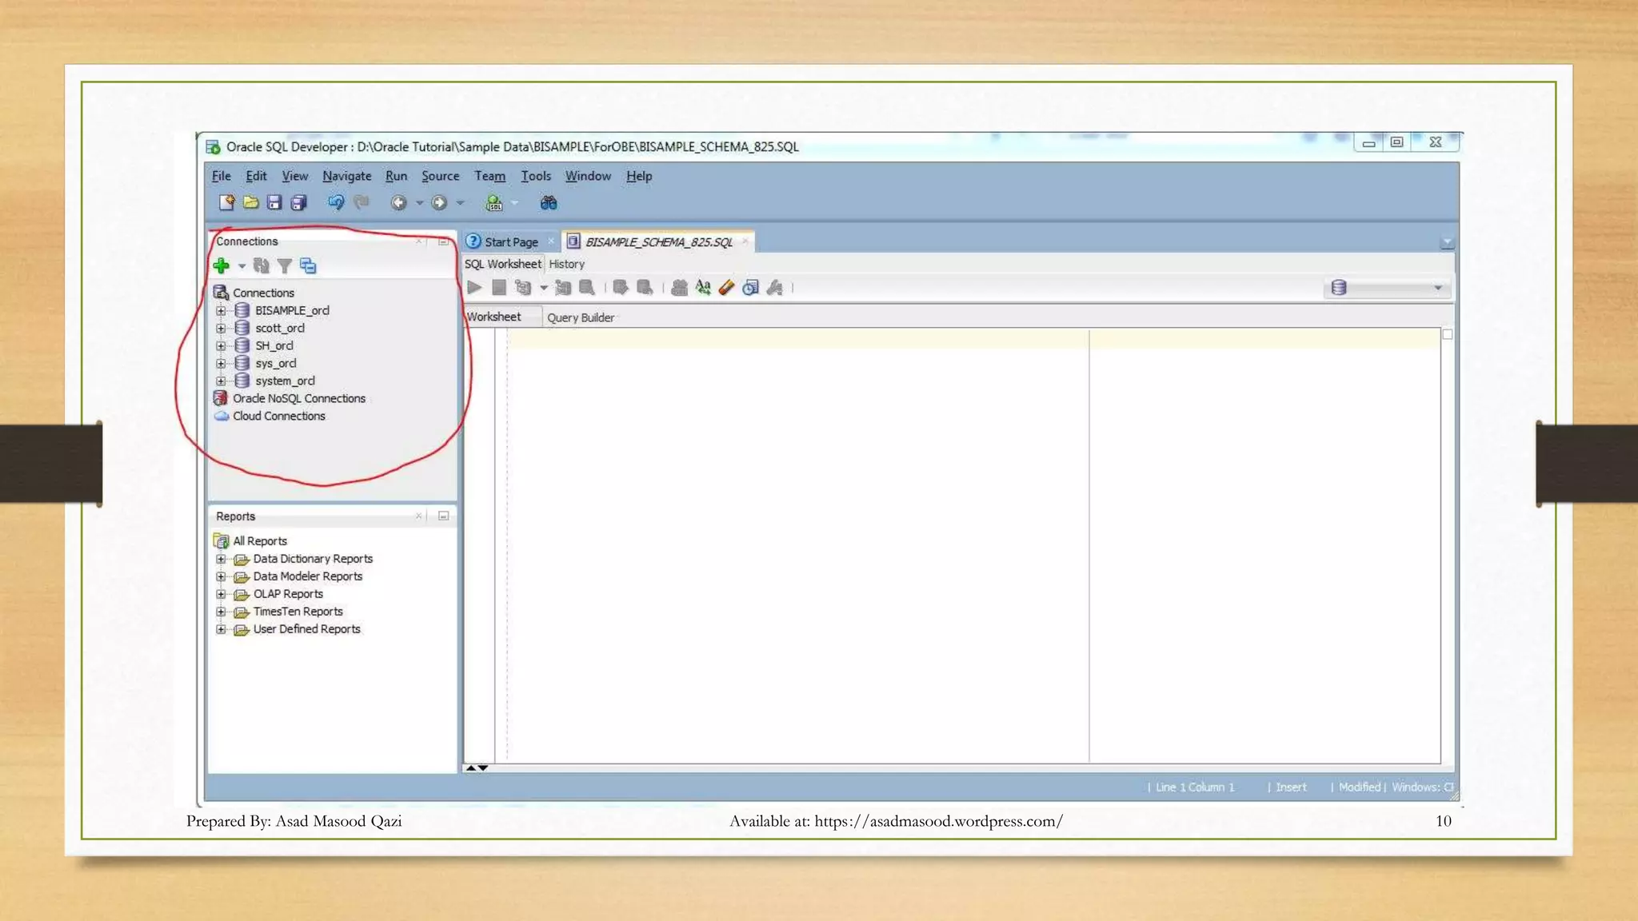Image resolution: width=1638 pixels, height=921 pixels.
Task: Select the BISAMPLE_SCHEMA_825.SQL tab
Action: pos(658,242)
